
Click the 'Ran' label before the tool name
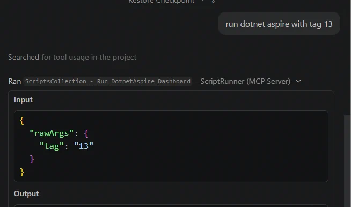(x=14, y=81)
